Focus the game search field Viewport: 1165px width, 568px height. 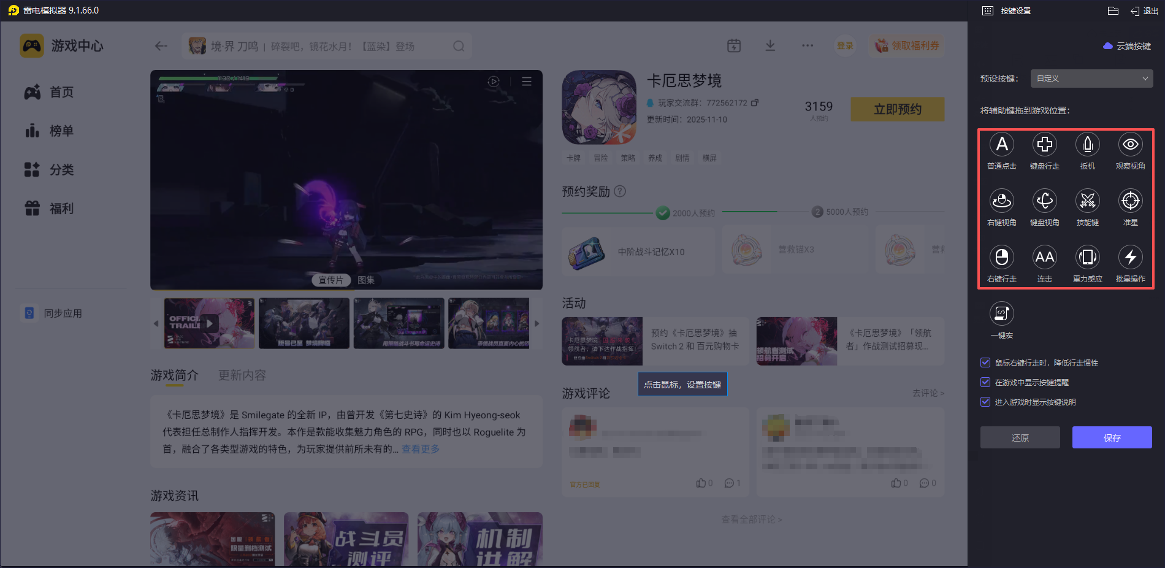tap(327, 46)
